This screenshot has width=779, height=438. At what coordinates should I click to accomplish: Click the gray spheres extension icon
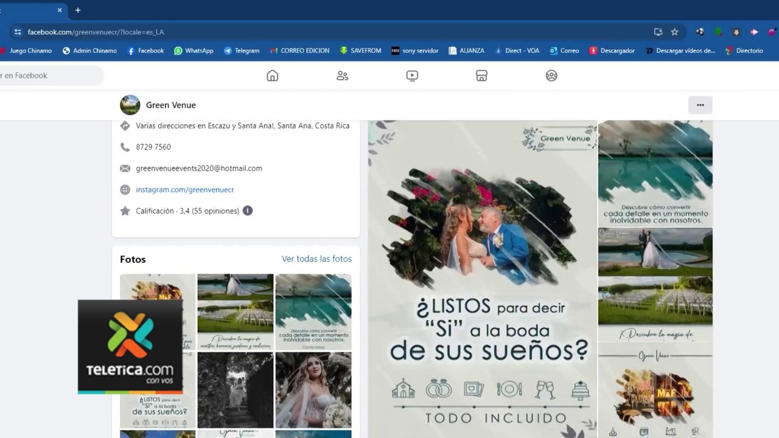click(700, 32)
